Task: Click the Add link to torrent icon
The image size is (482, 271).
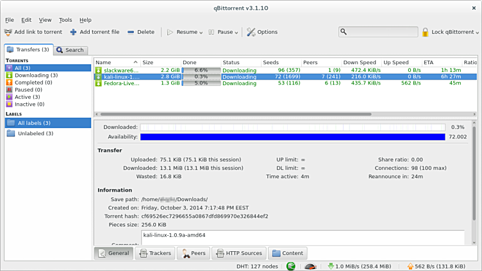Action: [x=8, y=32]
